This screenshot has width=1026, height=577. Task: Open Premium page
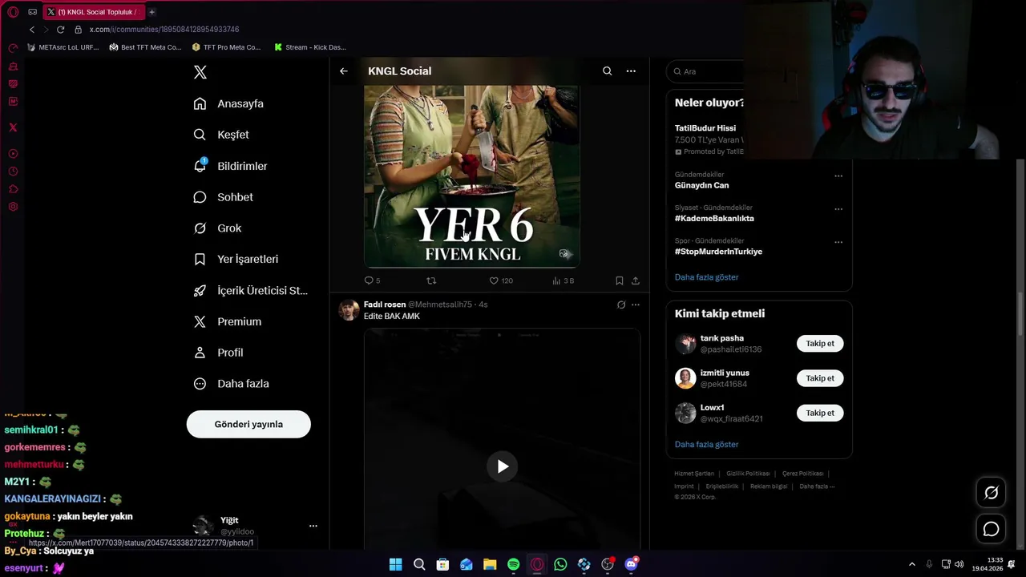(x=227, y=321)
